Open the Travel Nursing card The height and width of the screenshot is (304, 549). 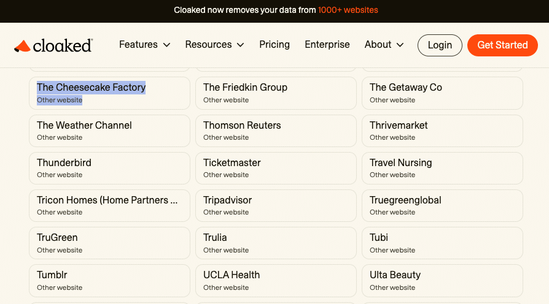pyautogui.click(x=442, y=169)
